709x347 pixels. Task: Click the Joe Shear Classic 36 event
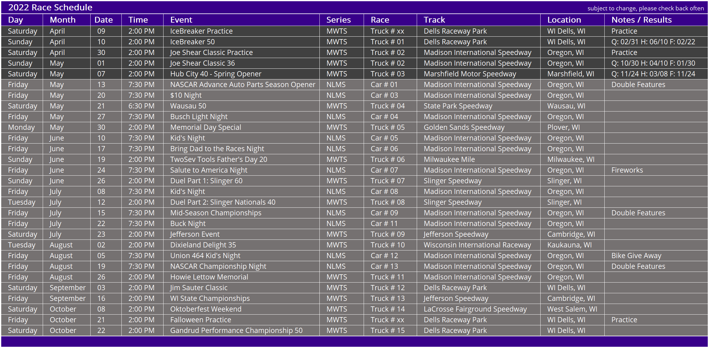(202, 63)
